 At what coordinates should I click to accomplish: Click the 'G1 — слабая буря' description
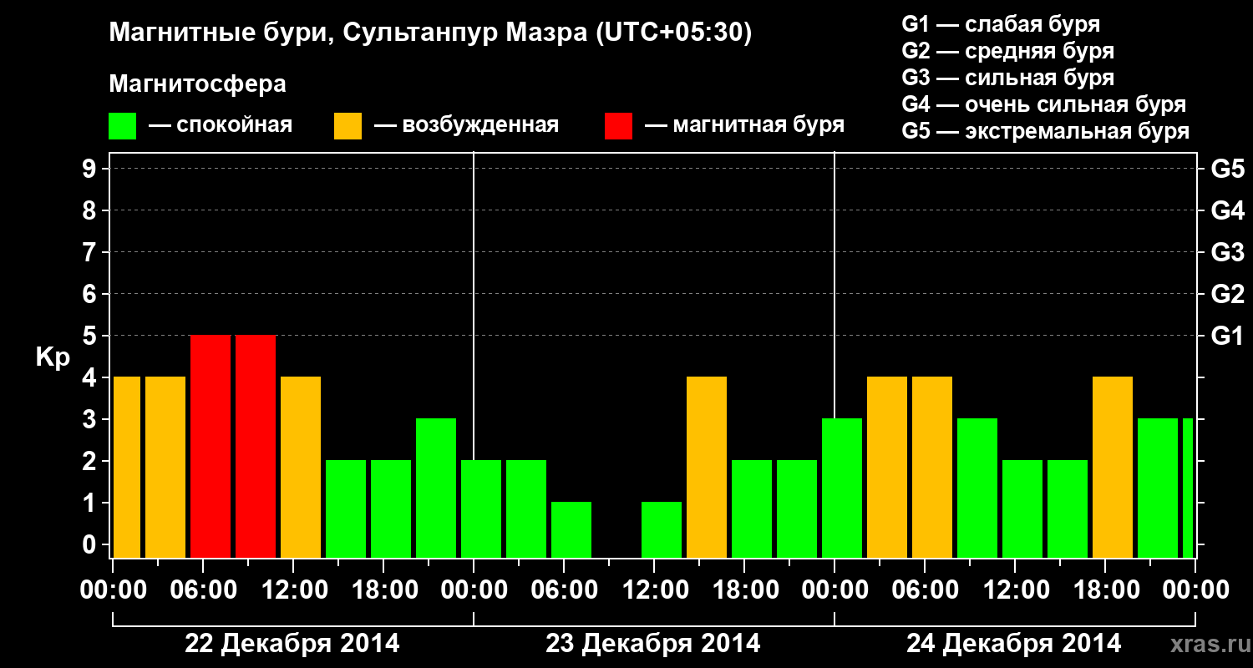[1001, 24]
